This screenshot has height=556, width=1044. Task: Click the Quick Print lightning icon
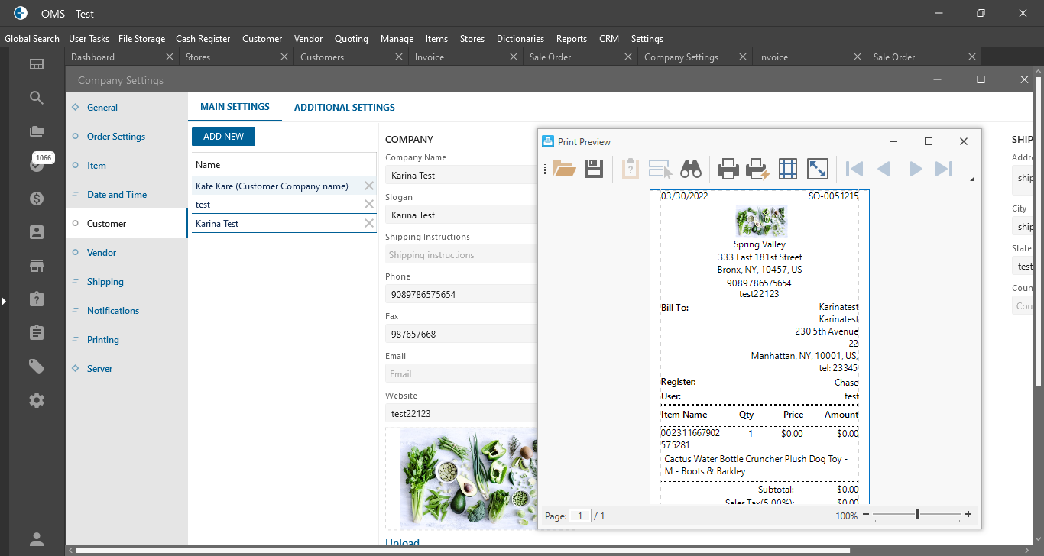point(757,169)
